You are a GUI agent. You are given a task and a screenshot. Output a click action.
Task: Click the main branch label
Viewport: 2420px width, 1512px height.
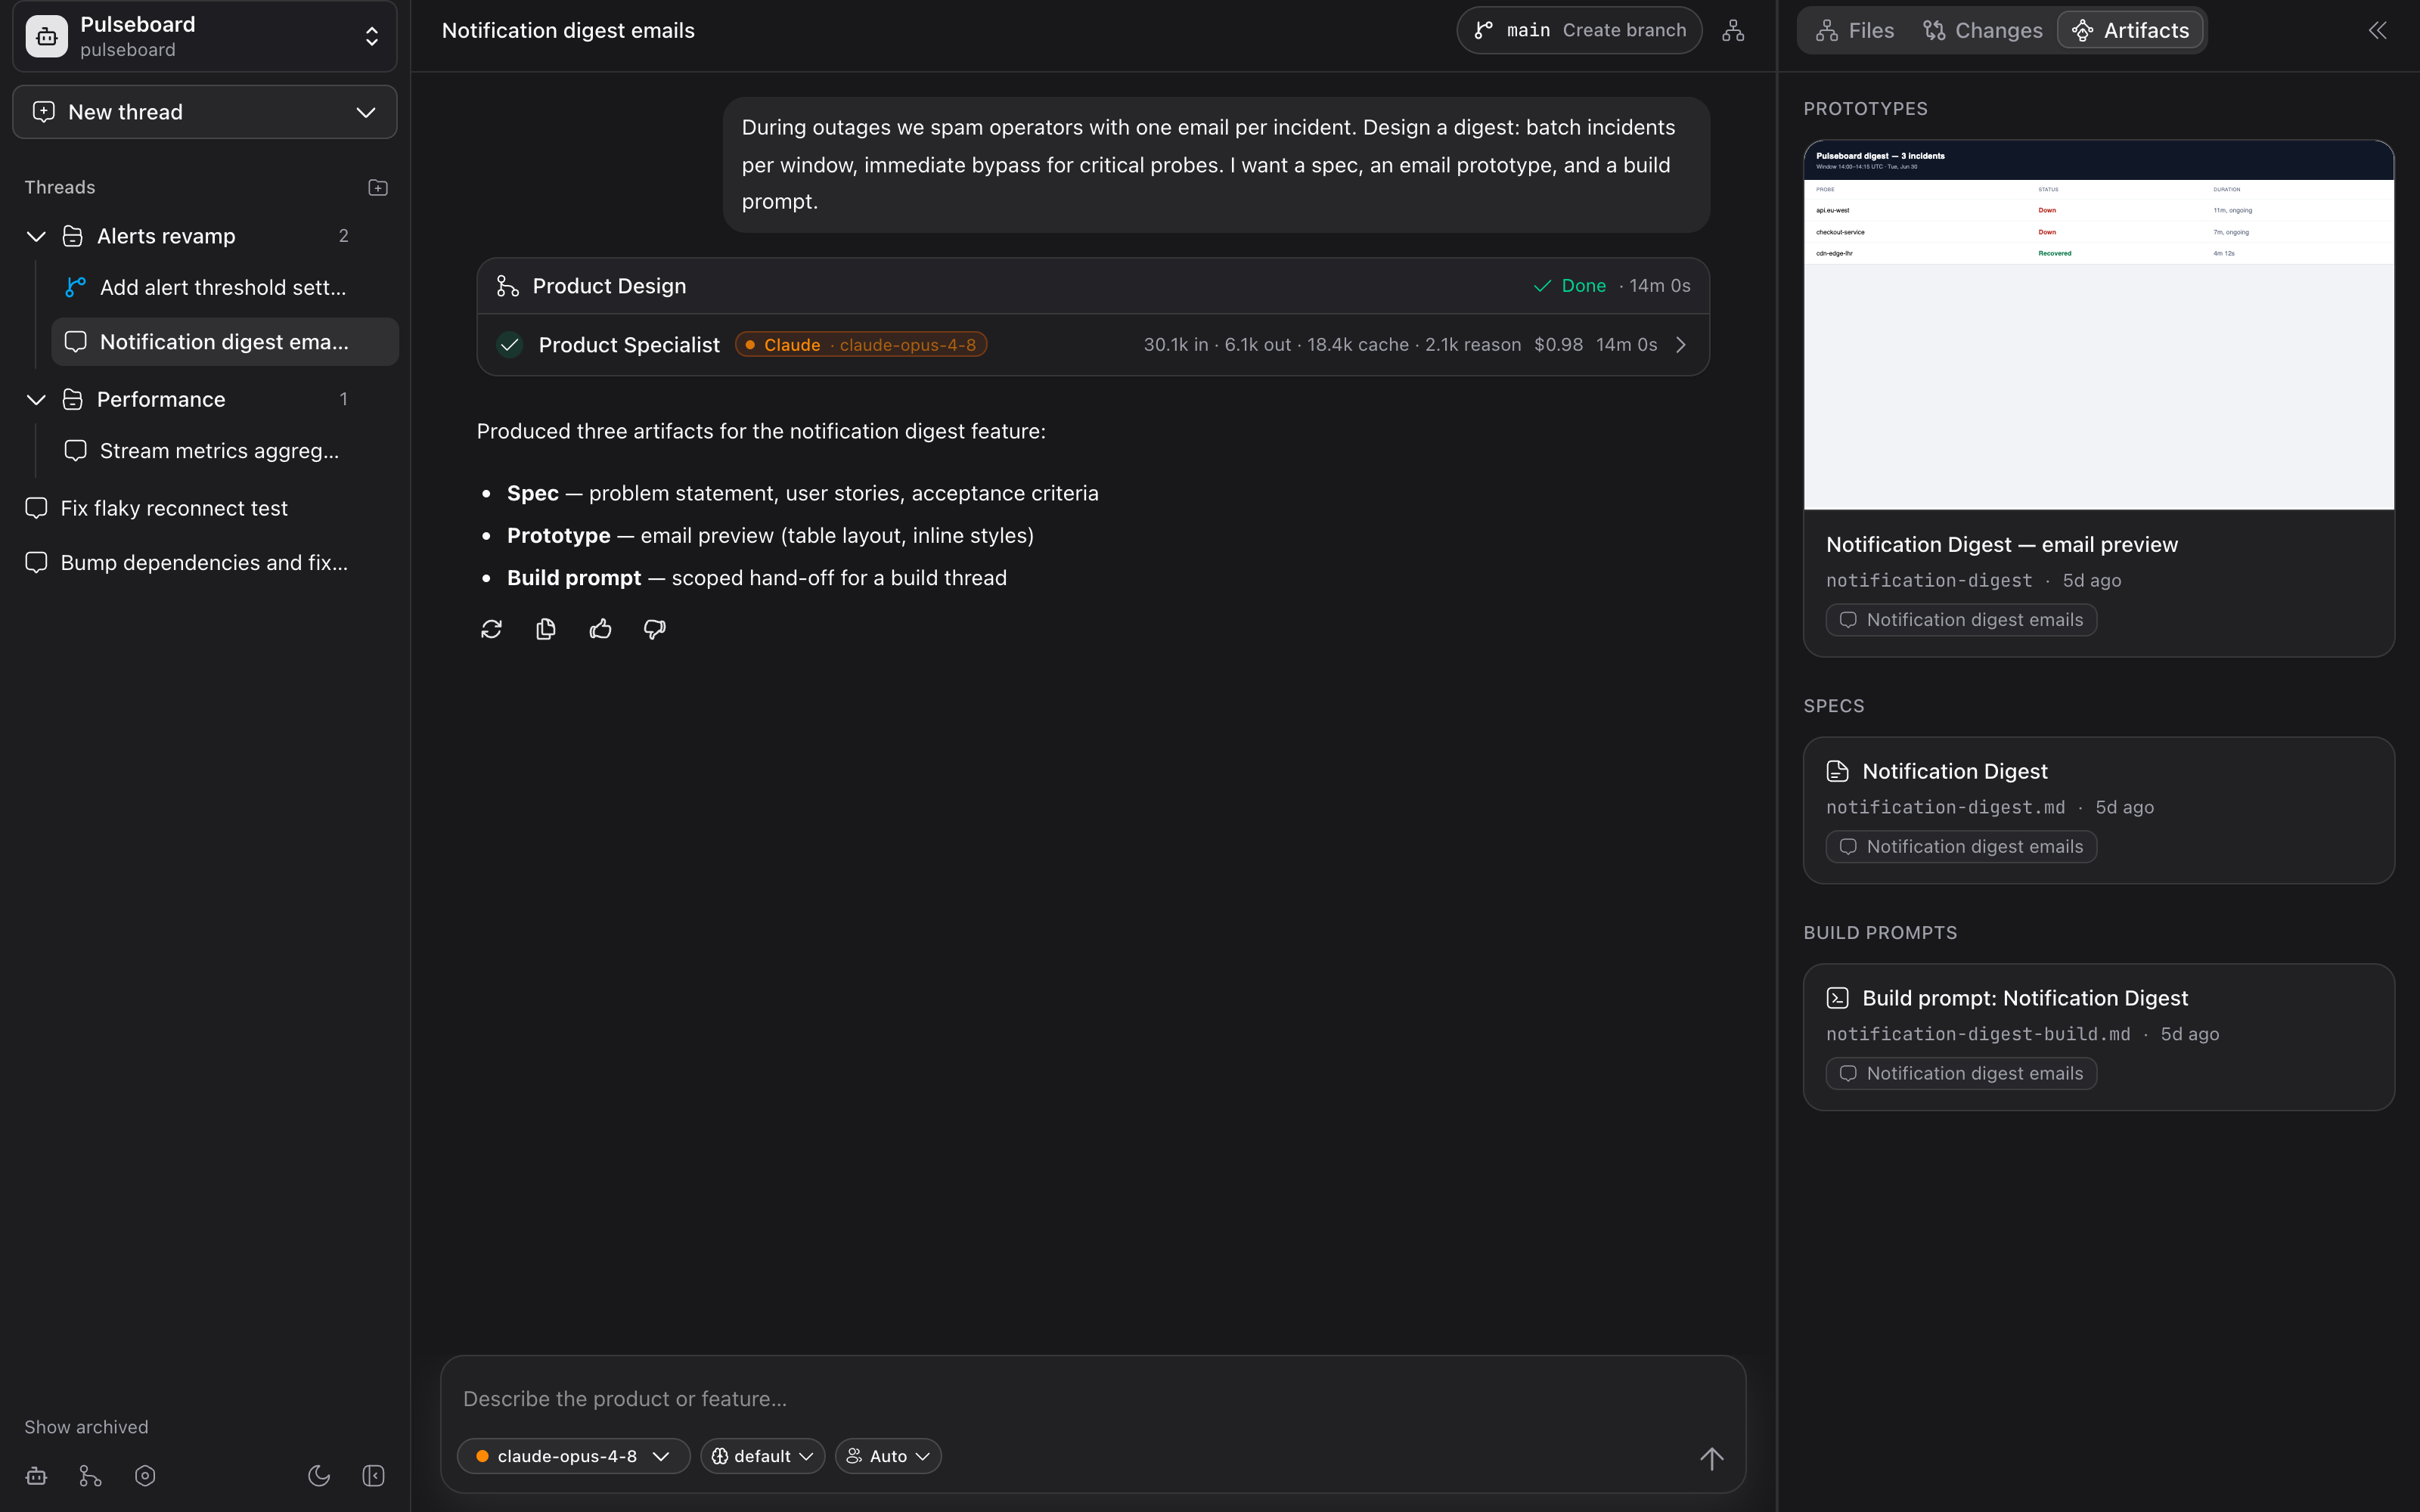click(x=1528, y=30)
